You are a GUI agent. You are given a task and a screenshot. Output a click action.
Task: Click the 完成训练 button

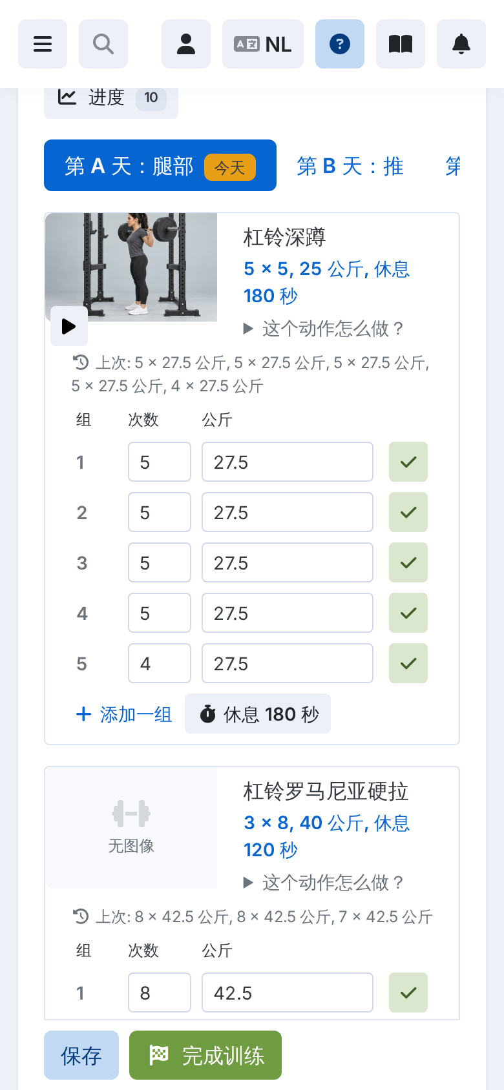click(205, 1055)
